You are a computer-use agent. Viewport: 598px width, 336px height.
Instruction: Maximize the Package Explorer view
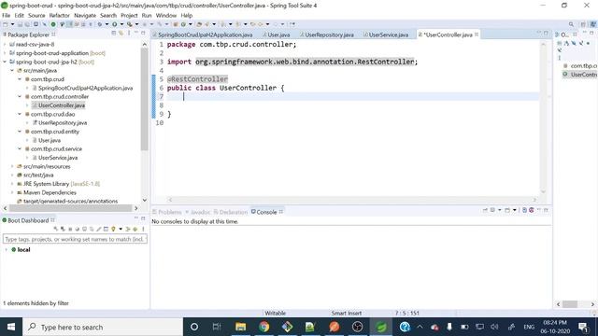point(143,34)
